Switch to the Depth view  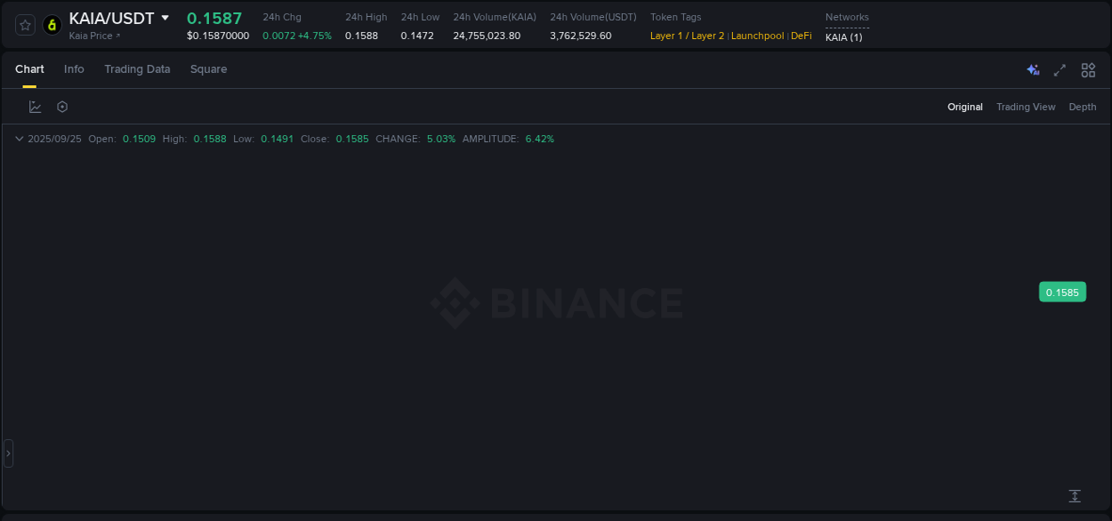1082,107
